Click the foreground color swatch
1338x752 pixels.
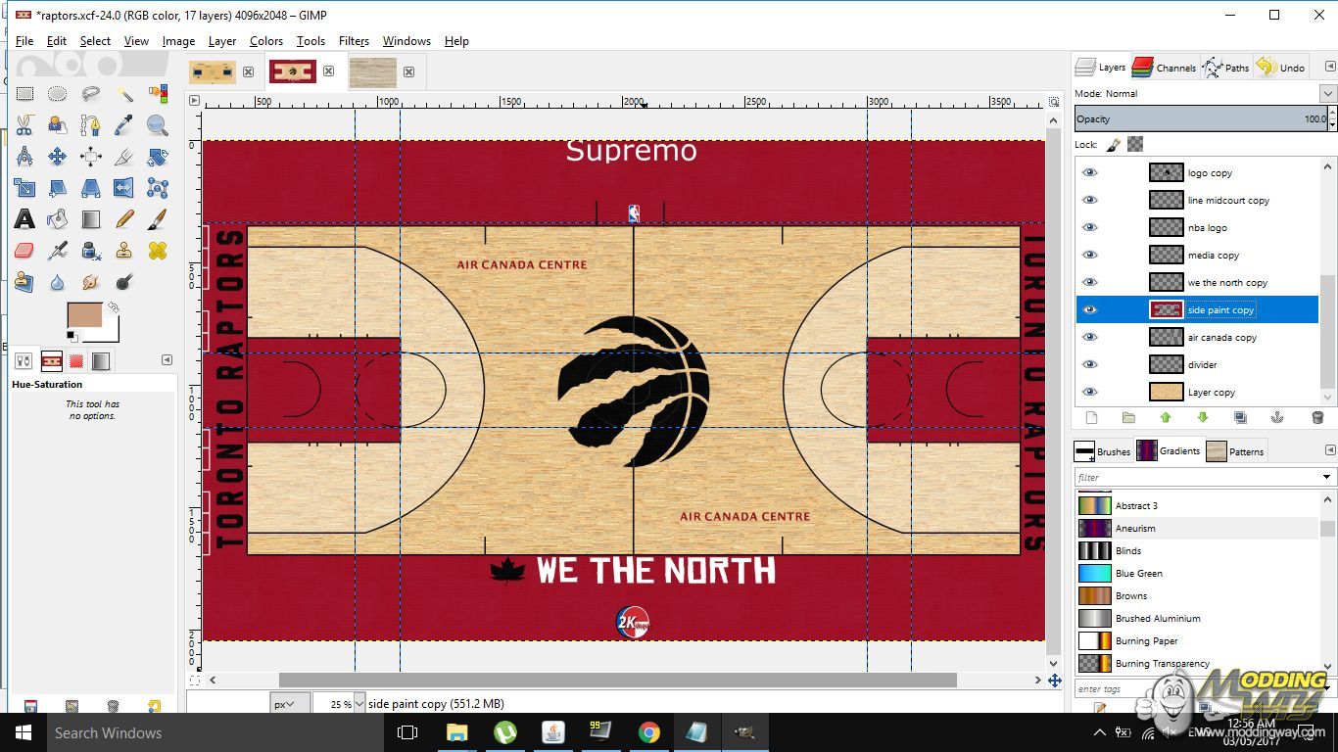coord(84,315)
